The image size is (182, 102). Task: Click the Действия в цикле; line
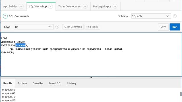point(13,42)
